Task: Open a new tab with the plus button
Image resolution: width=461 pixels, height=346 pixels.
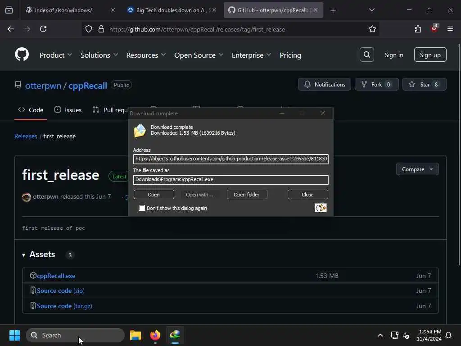Action: click(x=333, y=10)
